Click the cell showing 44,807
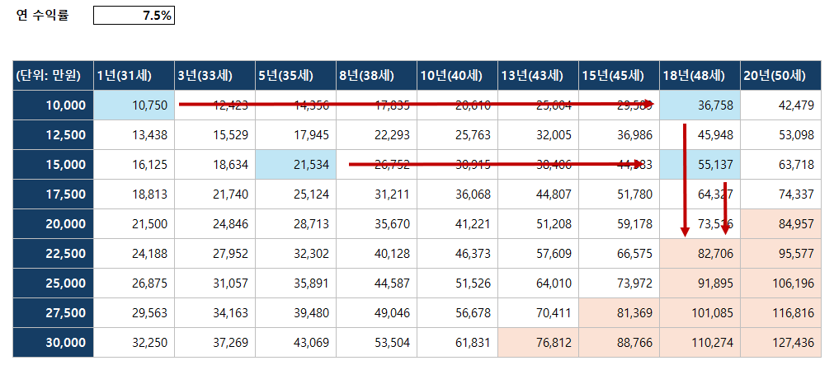The image size is (834, 370). point(539,194)
